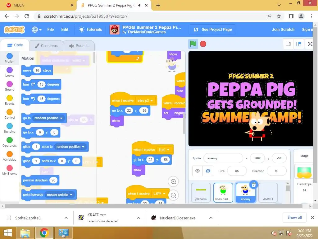Screen dimensions: 318x239
Task: Open Tutorials
Action: tap(90, 30)
